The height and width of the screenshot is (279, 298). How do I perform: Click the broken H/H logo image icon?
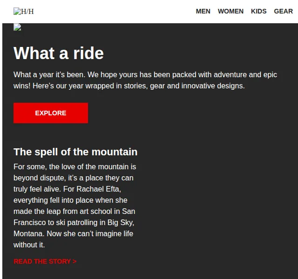tap(17, 11)
